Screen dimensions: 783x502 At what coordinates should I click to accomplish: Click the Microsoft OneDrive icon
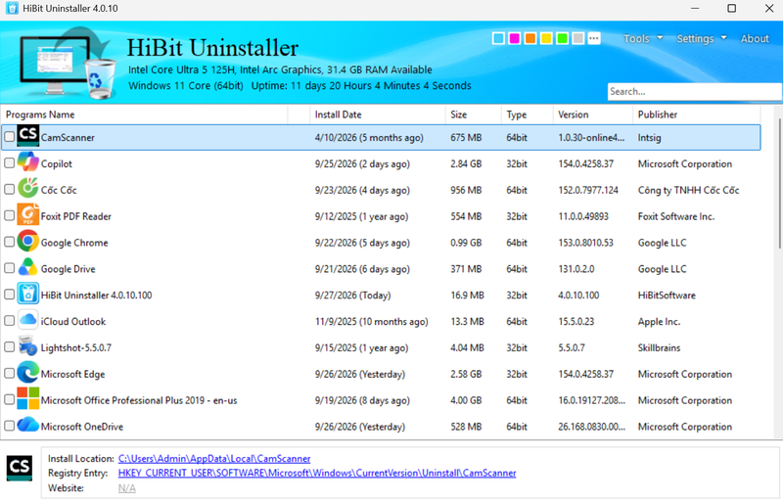[x=28, y=425]
